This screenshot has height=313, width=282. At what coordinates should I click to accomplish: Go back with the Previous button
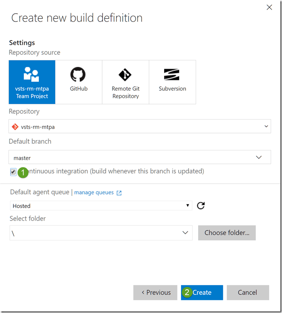(x=155, y=292)
